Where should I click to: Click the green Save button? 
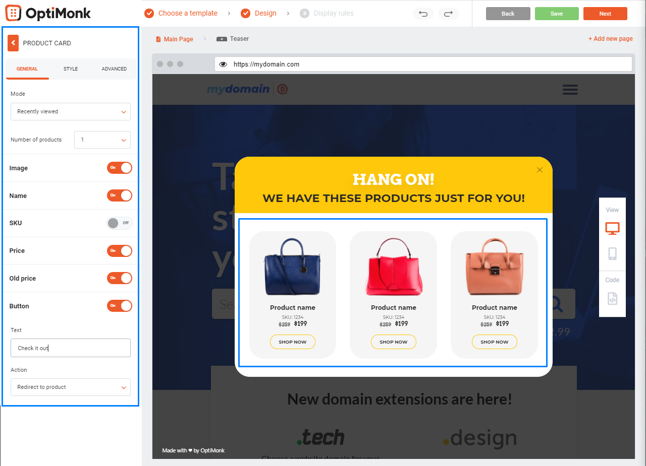pyautogui.click(x=557, y=14)
